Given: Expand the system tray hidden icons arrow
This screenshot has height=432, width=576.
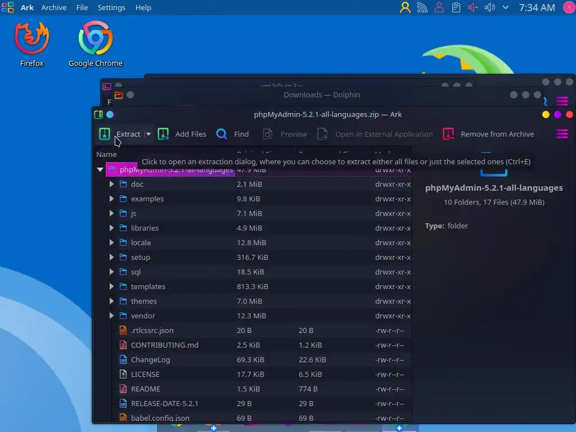Looking at the screenshot, I should [506, 7].
